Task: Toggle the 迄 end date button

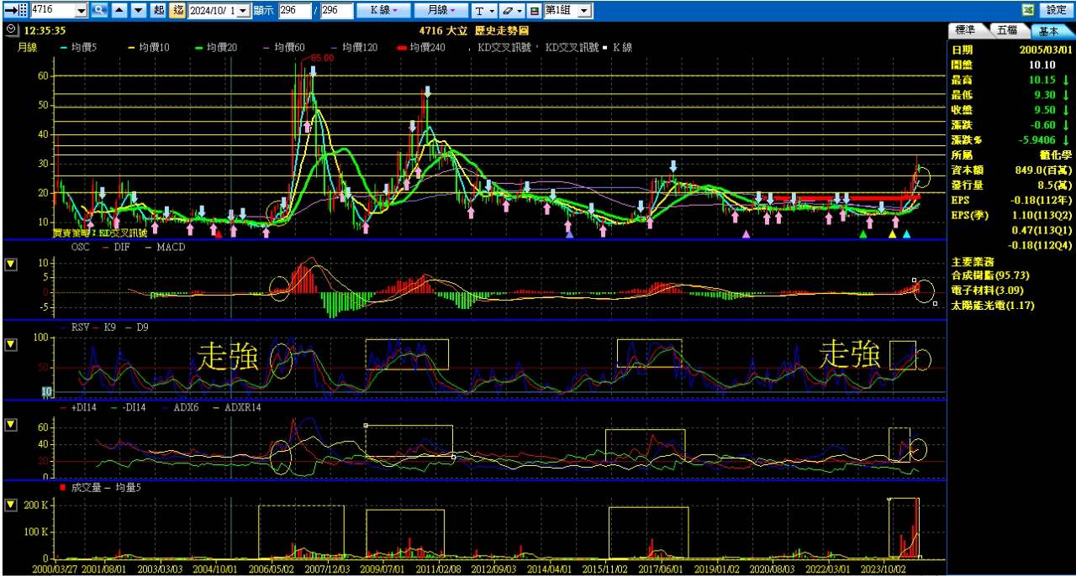Action: pyautogui.click(x=177, y=10)
